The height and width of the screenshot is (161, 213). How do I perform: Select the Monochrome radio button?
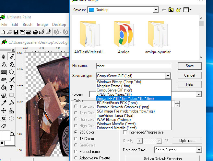[76, 152]
